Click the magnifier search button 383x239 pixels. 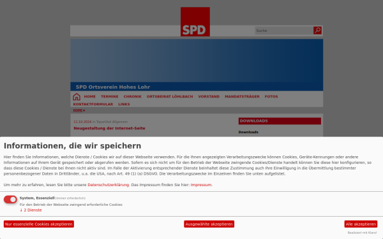(x=317, y=31)
